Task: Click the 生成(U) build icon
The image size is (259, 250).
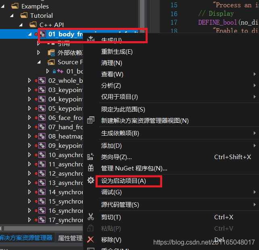Action: pyautogui.click(x=91, y=39)
